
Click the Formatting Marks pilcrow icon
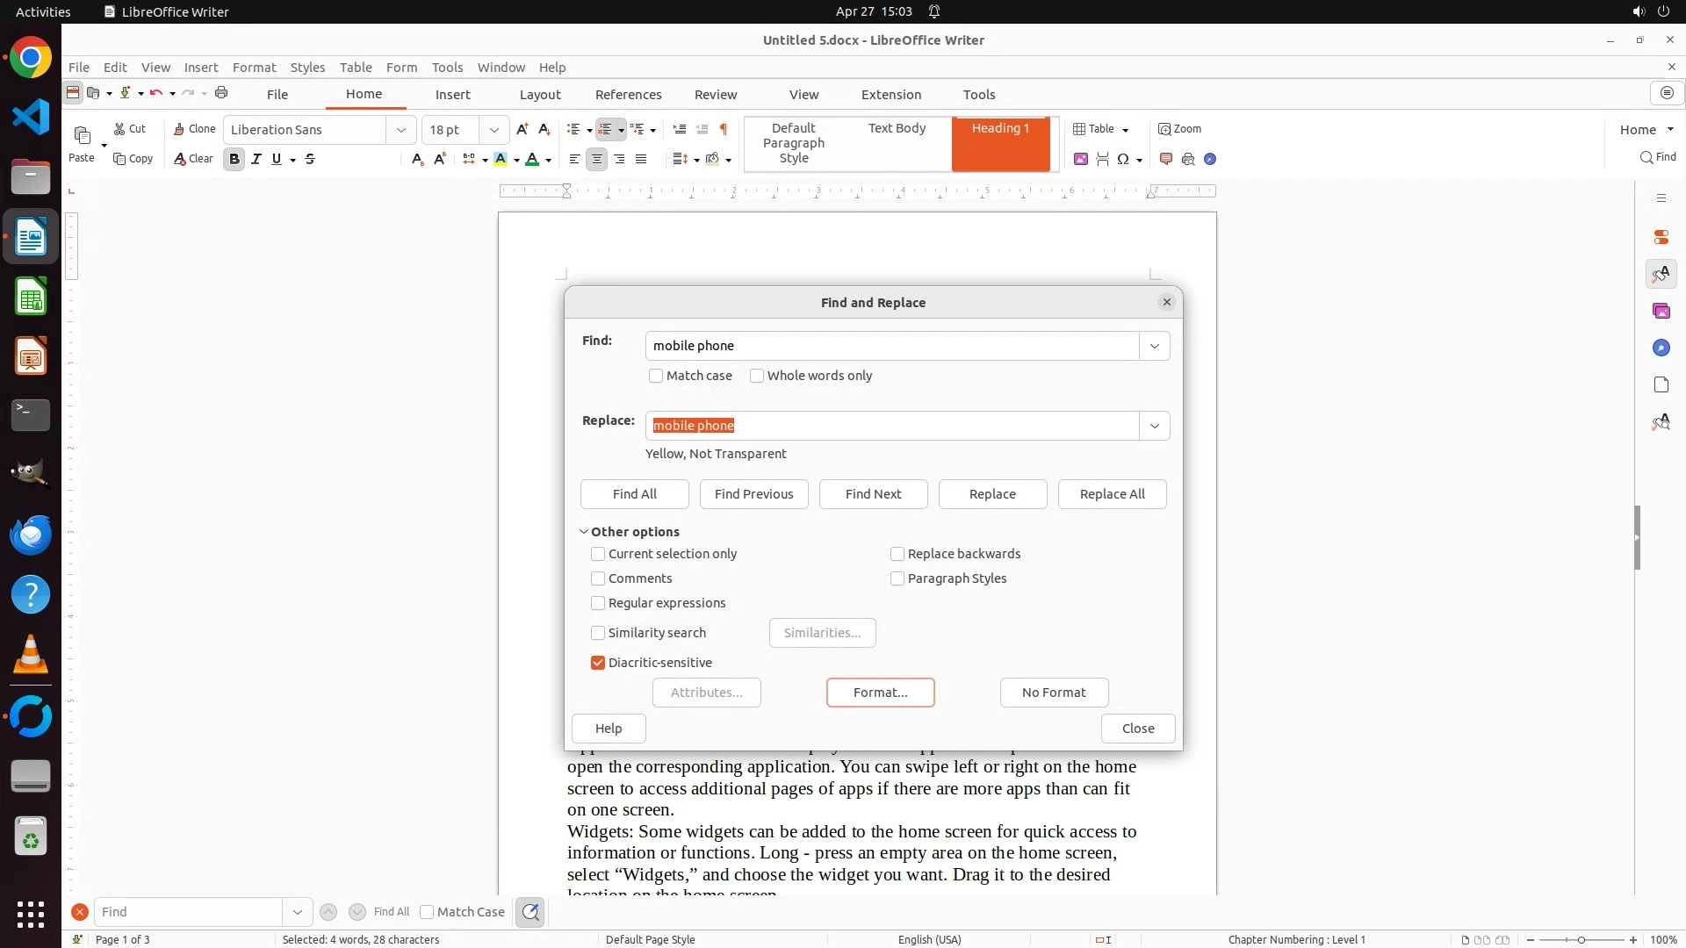tap(723, 129)
